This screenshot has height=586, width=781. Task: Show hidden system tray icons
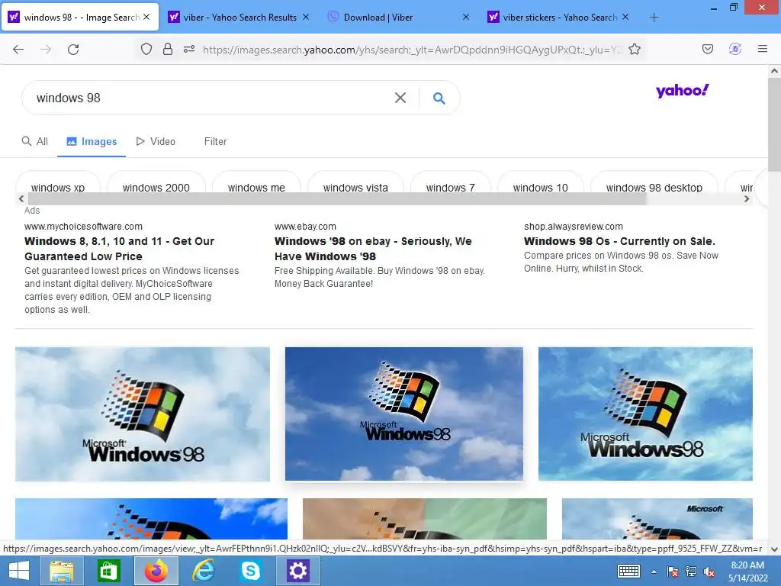654,572
